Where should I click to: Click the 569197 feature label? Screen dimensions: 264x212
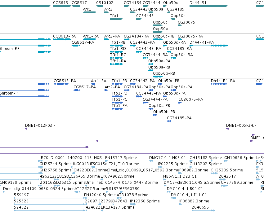21,195
